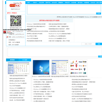The image size is (102, 102).
Task: Switch to the 热门教程 tab
Action: [25, 60]
